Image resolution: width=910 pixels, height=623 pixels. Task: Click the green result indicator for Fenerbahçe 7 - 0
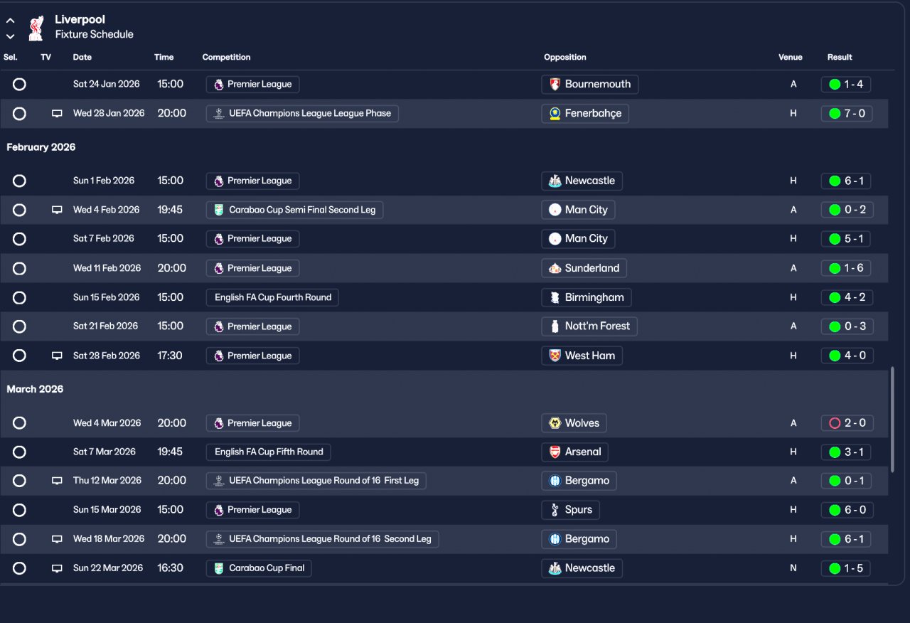point(835,114)
